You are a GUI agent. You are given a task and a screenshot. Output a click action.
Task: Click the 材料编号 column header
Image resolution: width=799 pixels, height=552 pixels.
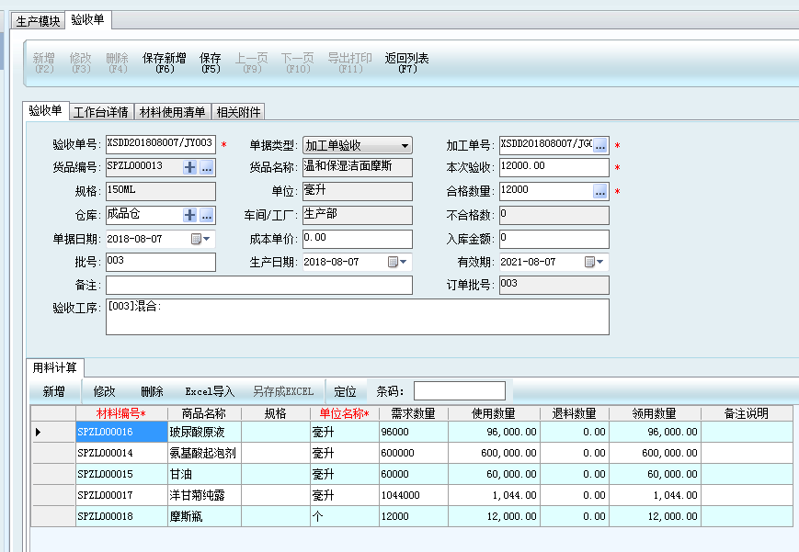(121, 413)
